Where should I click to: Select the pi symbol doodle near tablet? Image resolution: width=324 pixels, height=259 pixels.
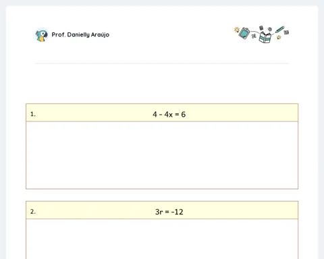[x=254, y=36]
